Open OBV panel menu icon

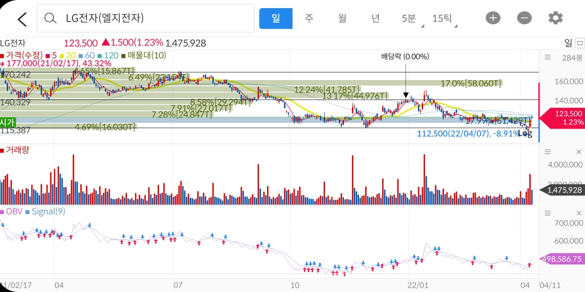(x=547, y=213)
